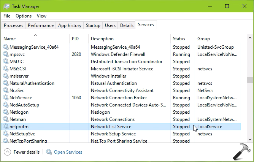Sort services by Name column header
Image resolution: width=254 pixels, height=162 pixels.
10,39
